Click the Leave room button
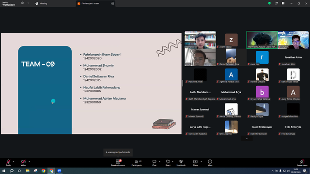The width and height of the screenshot is (310, 174). coord(302,163)
